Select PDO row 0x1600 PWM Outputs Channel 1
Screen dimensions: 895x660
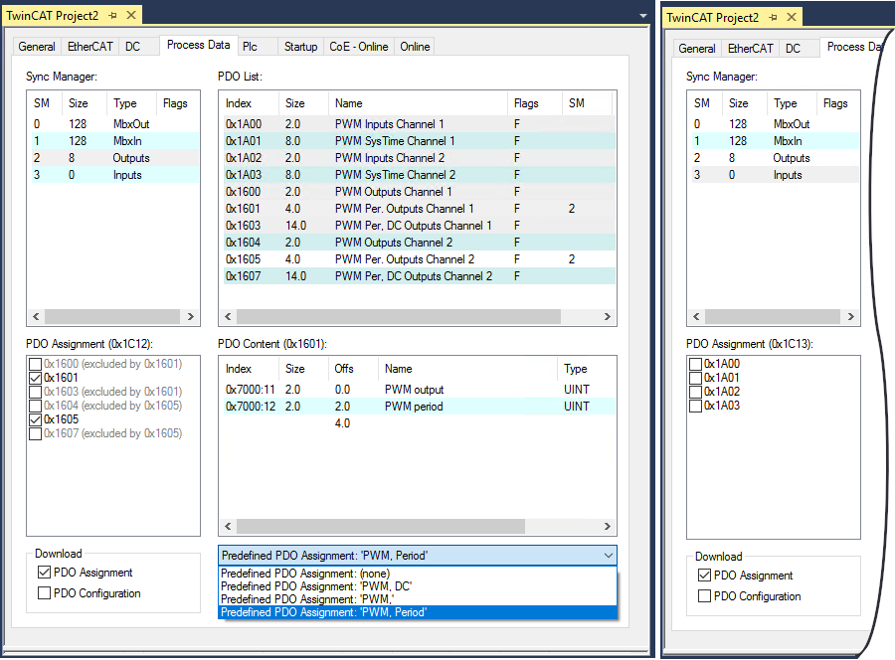pyautogui.click(x=419, y=192)
